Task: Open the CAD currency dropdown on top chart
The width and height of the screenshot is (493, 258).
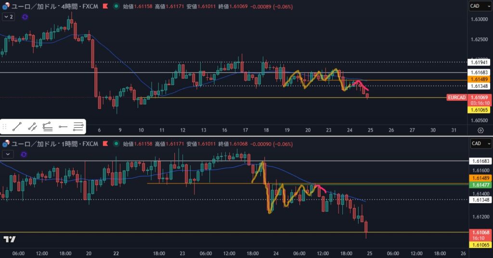Action: click(480, 6)
